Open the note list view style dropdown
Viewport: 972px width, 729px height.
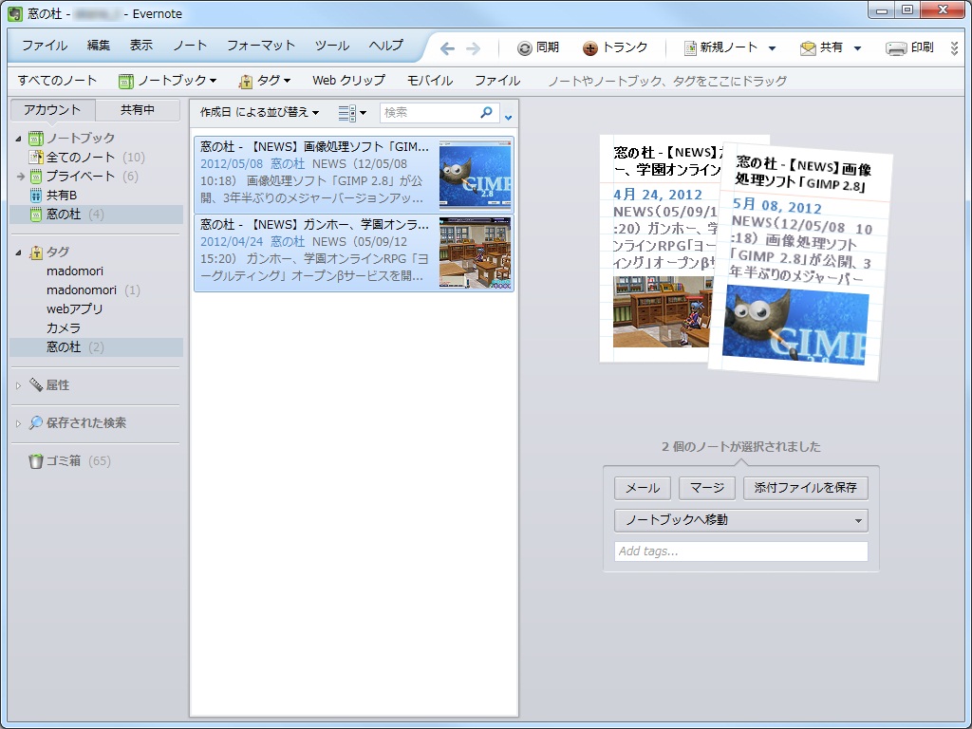351,112
